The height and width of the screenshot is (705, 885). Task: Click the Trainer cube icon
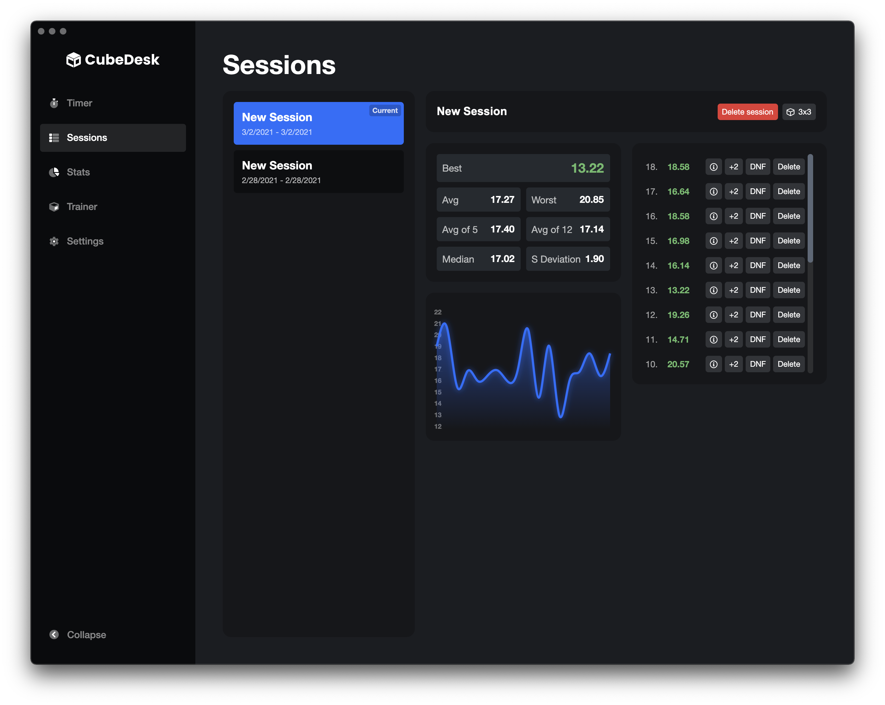(x=54, y=207)
